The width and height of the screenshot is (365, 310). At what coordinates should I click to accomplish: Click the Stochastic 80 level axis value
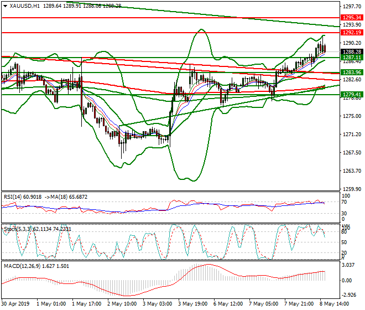[344, 232]
